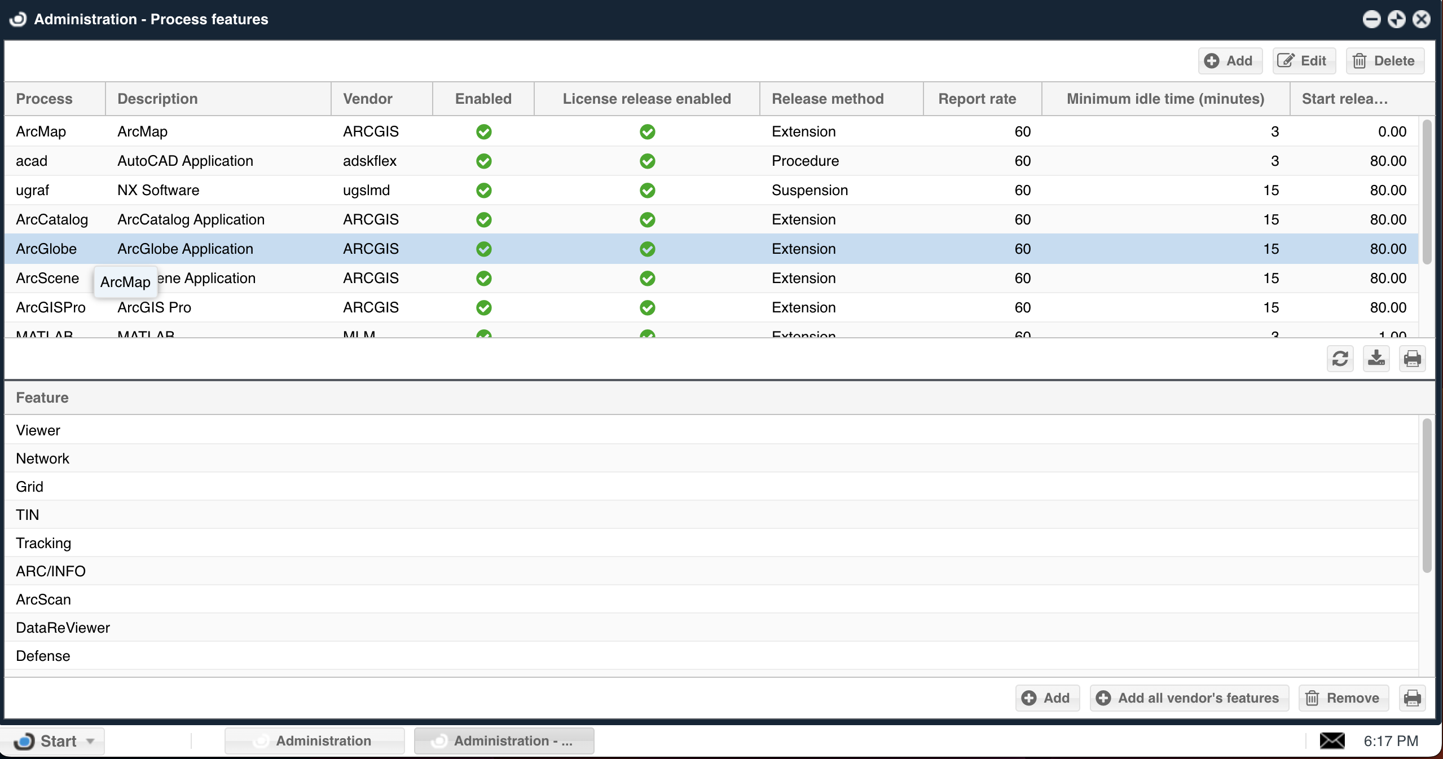The height and width of the screenshot is (759, 1443).
Task: Click the printer icon beside Remove button
Action: click(x=1412, y=698)
